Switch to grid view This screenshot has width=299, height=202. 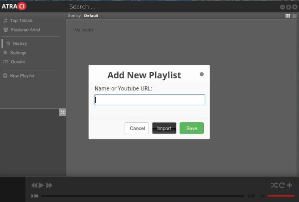point(288,16)
